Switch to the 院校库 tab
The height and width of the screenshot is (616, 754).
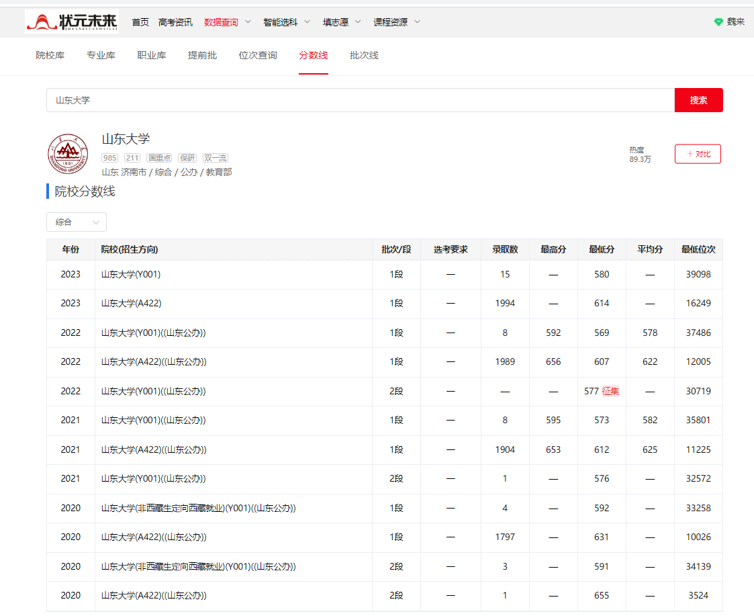point(50,55)
